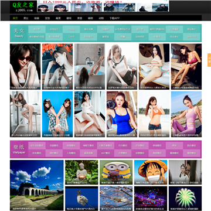
Task: Open the Luffy straw hat wallpaper thumbnail
Action: click(151, 172)
